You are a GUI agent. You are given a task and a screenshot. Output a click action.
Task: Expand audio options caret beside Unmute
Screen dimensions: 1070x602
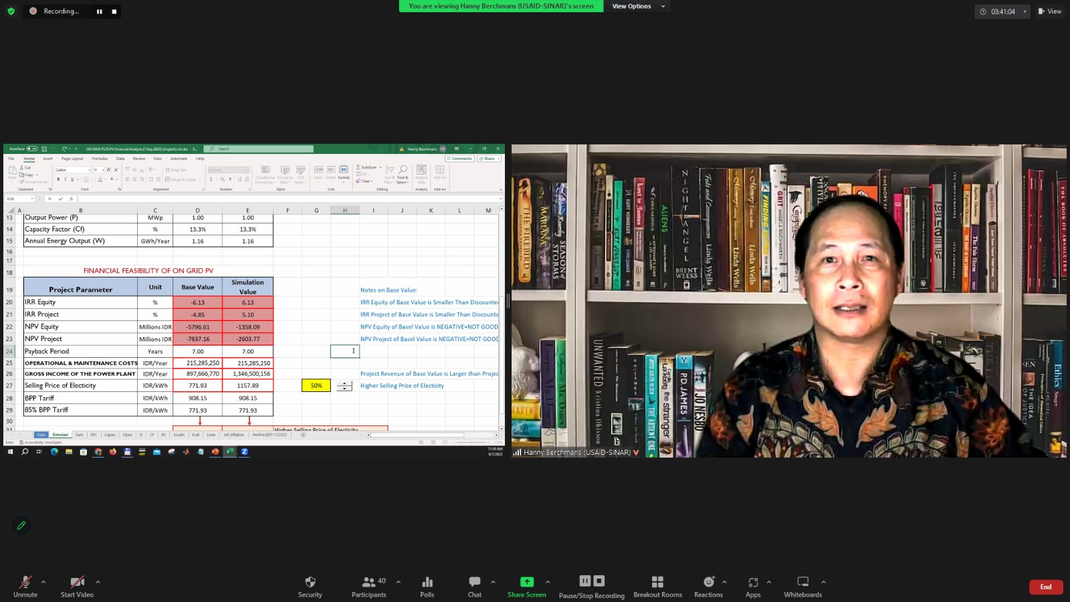click(43, 582)
